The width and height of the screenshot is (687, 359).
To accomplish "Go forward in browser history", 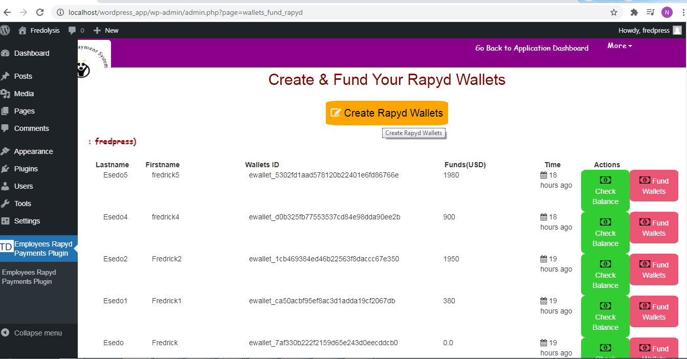I will [24, 12].
